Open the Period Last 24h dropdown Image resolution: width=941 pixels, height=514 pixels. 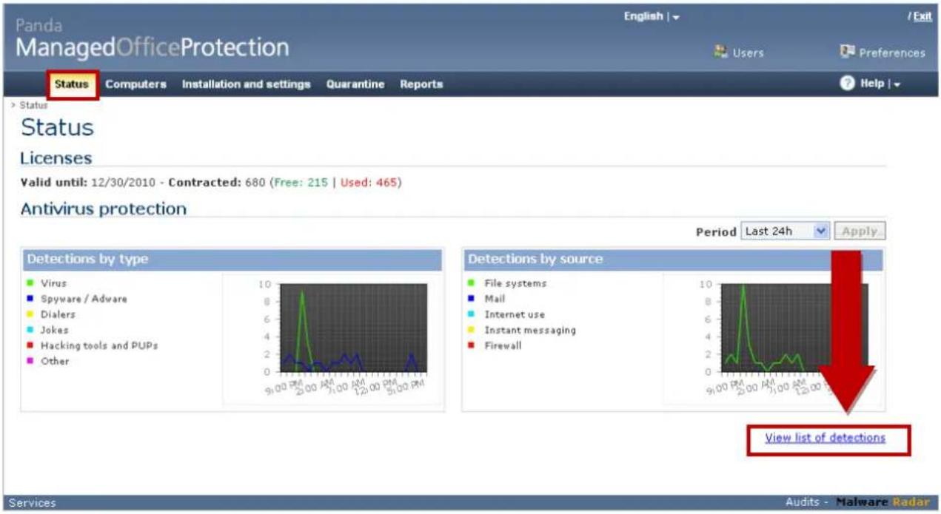click(x=786, y=231)
